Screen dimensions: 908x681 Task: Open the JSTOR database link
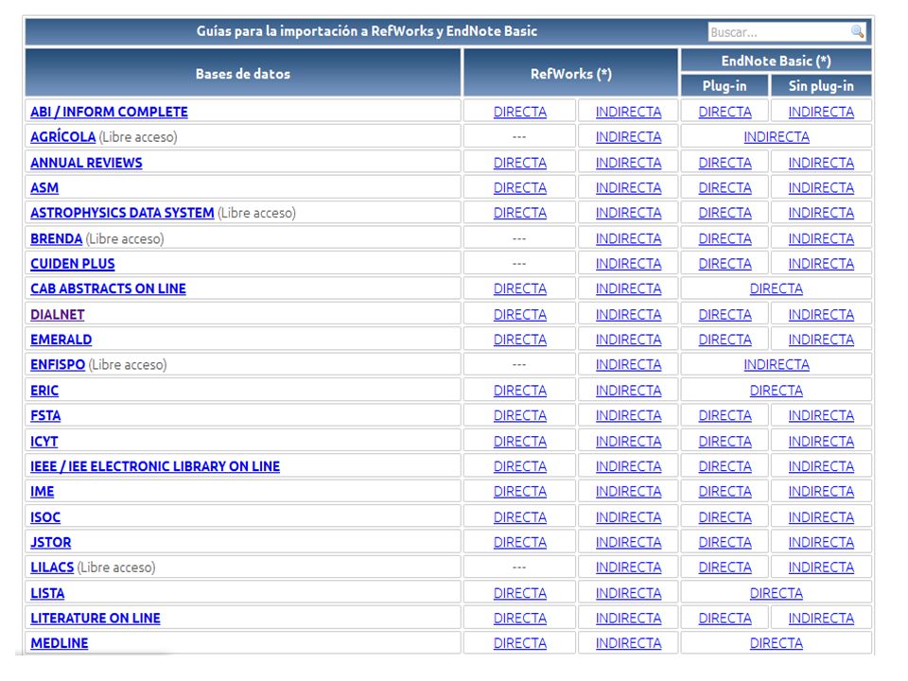51,543
